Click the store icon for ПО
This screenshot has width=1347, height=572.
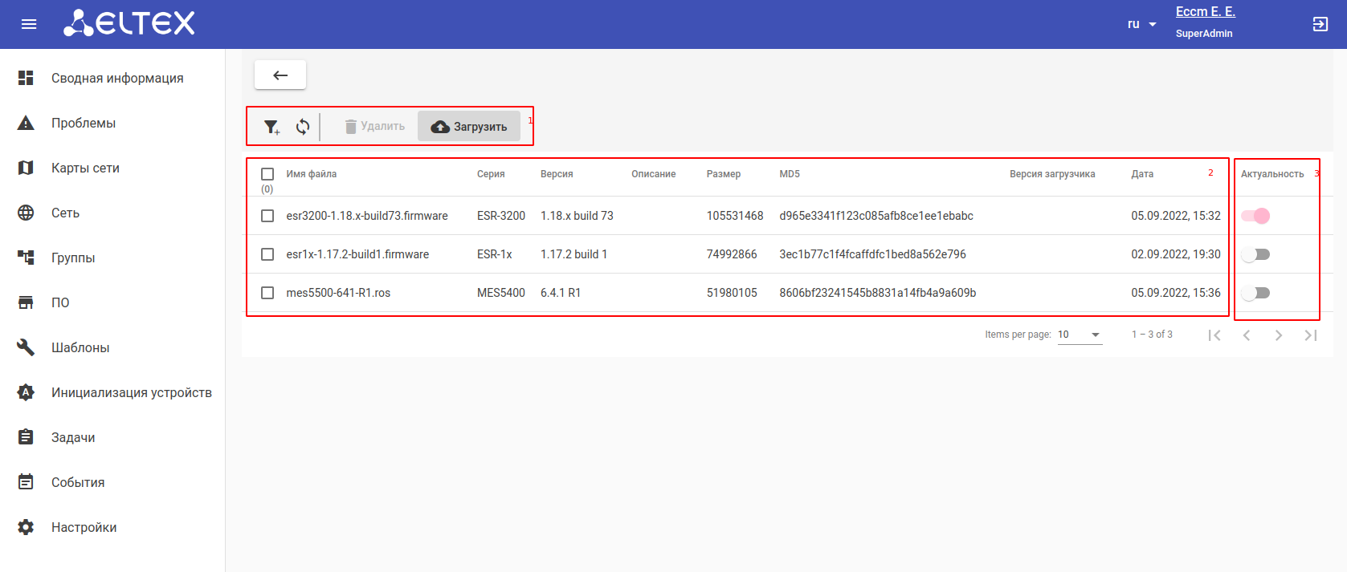coord(26,302)
